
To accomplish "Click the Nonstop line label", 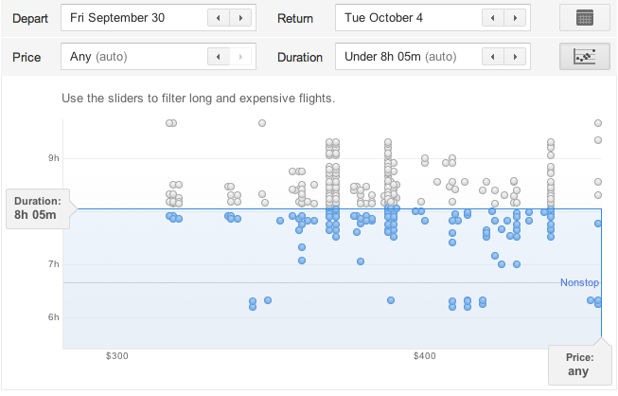I will coord(579,282).
